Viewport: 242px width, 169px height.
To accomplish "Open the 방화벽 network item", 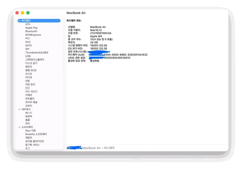I will click(29, 116).
